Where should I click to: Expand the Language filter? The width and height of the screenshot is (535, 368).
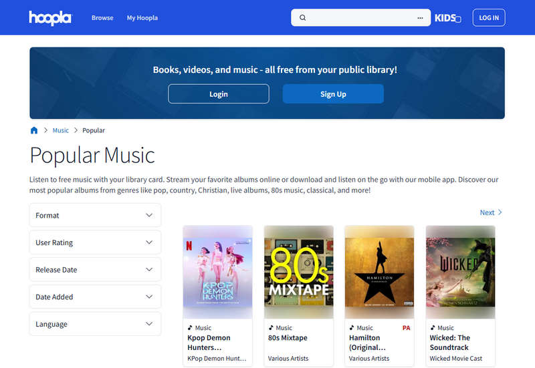(x=95, y=324)
